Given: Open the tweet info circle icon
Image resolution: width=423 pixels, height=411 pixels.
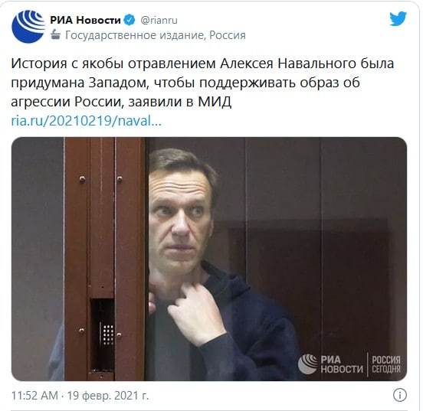Looking at the screenshot, I should [x=399, y=395].
